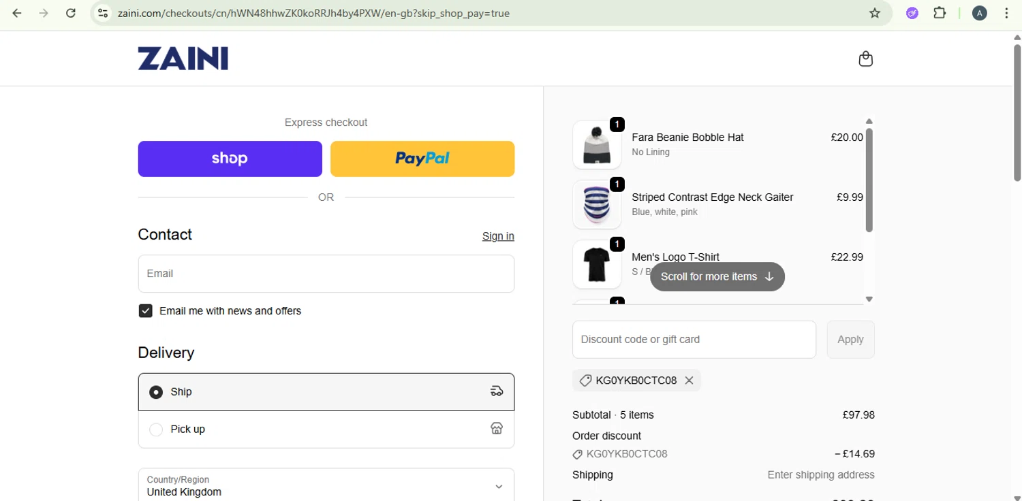Screen dimensions: 1022x501
Task: Click the £9.99 price
Action: pos(850,197)
